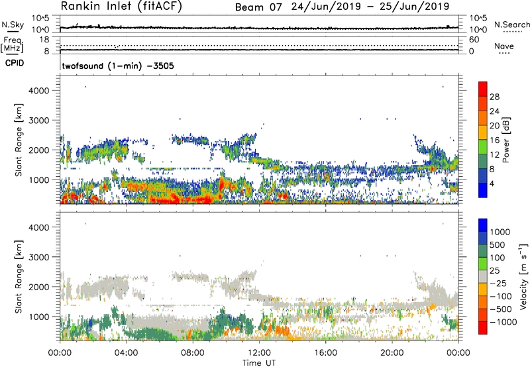Click the Velocity [m s-1] colorbar label
Viewport: 530px width, 367px height.
point(523,276)
